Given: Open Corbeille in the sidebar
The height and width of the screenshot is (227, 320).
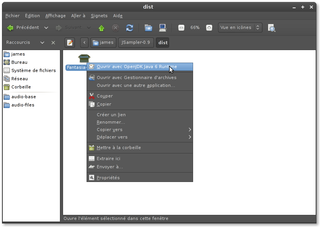Looking at the screenshot, I should 31,87.
